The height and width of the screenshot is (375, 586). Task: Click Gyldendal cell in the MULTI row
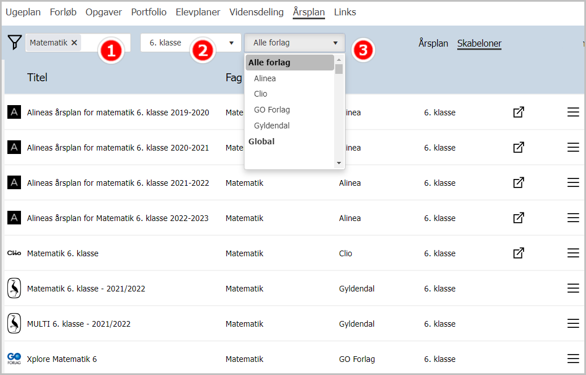point(356,324)
